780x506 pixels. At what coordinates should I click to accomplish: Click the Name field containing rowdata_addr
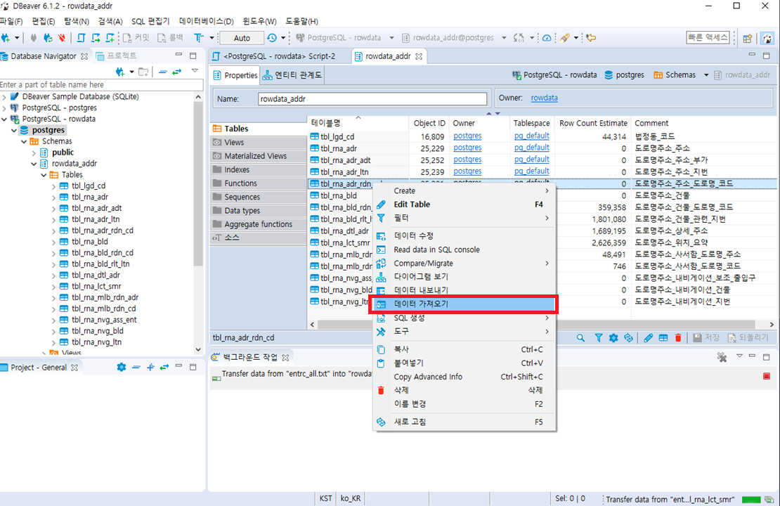click(372, 99)
